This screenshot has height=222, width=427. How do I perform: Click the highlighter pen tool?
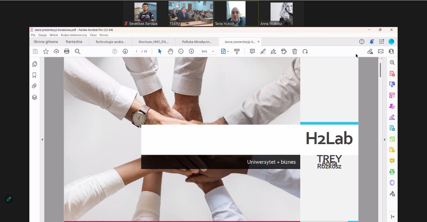[263, 51]
